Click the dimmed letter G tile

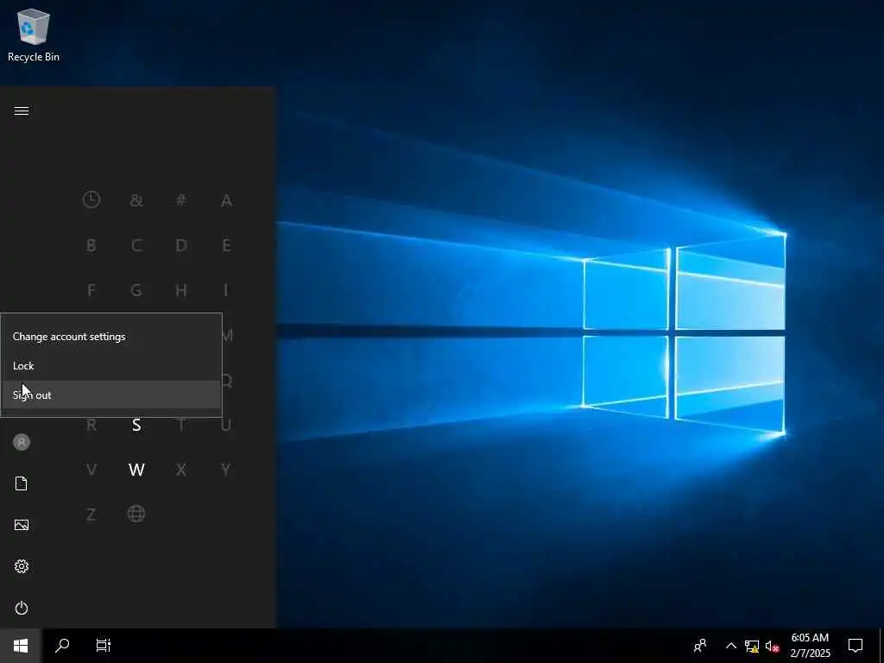tap(136, 290)
